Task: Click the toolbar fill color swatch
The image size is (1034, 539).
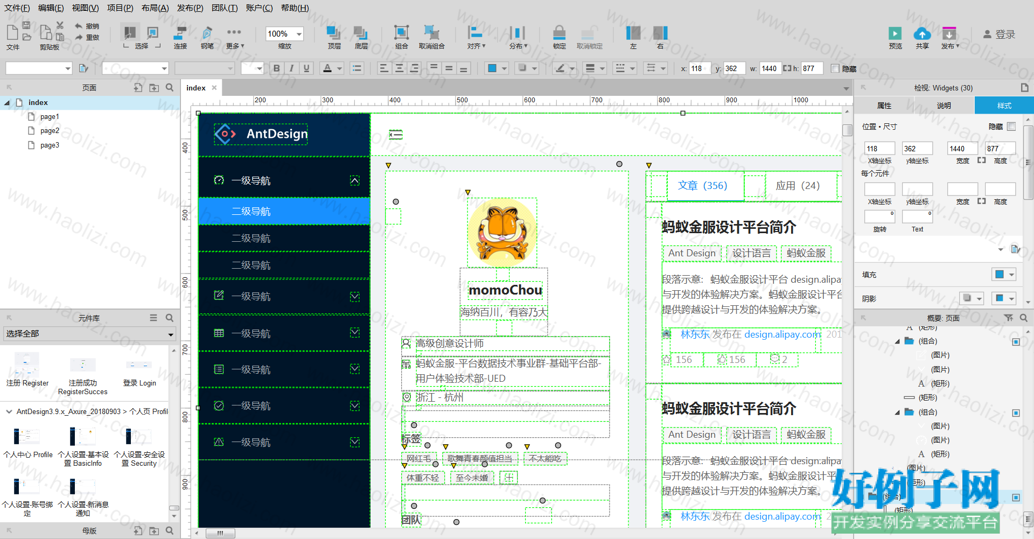Action: [x=492, y=68]
